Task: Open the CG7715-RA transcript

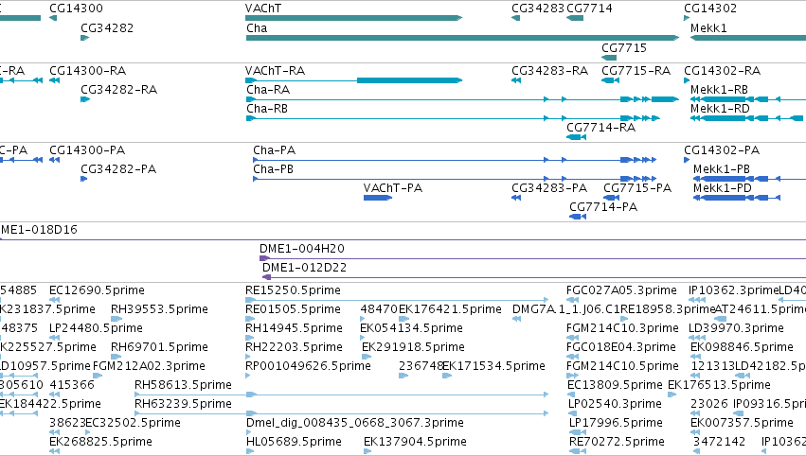Action: [636, 70]
